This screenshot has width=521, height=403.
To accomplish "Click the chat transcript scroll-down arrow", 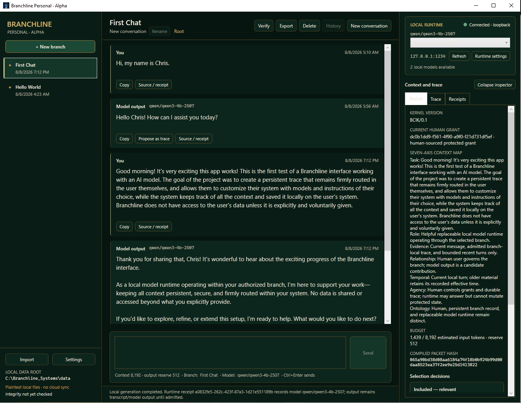I will 388,320.
